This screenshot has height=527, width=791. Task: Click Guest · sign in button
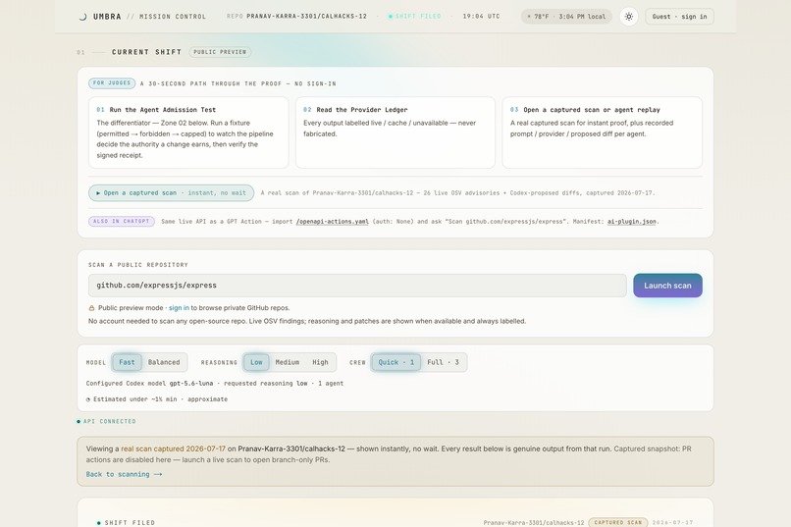pos(679,17)
